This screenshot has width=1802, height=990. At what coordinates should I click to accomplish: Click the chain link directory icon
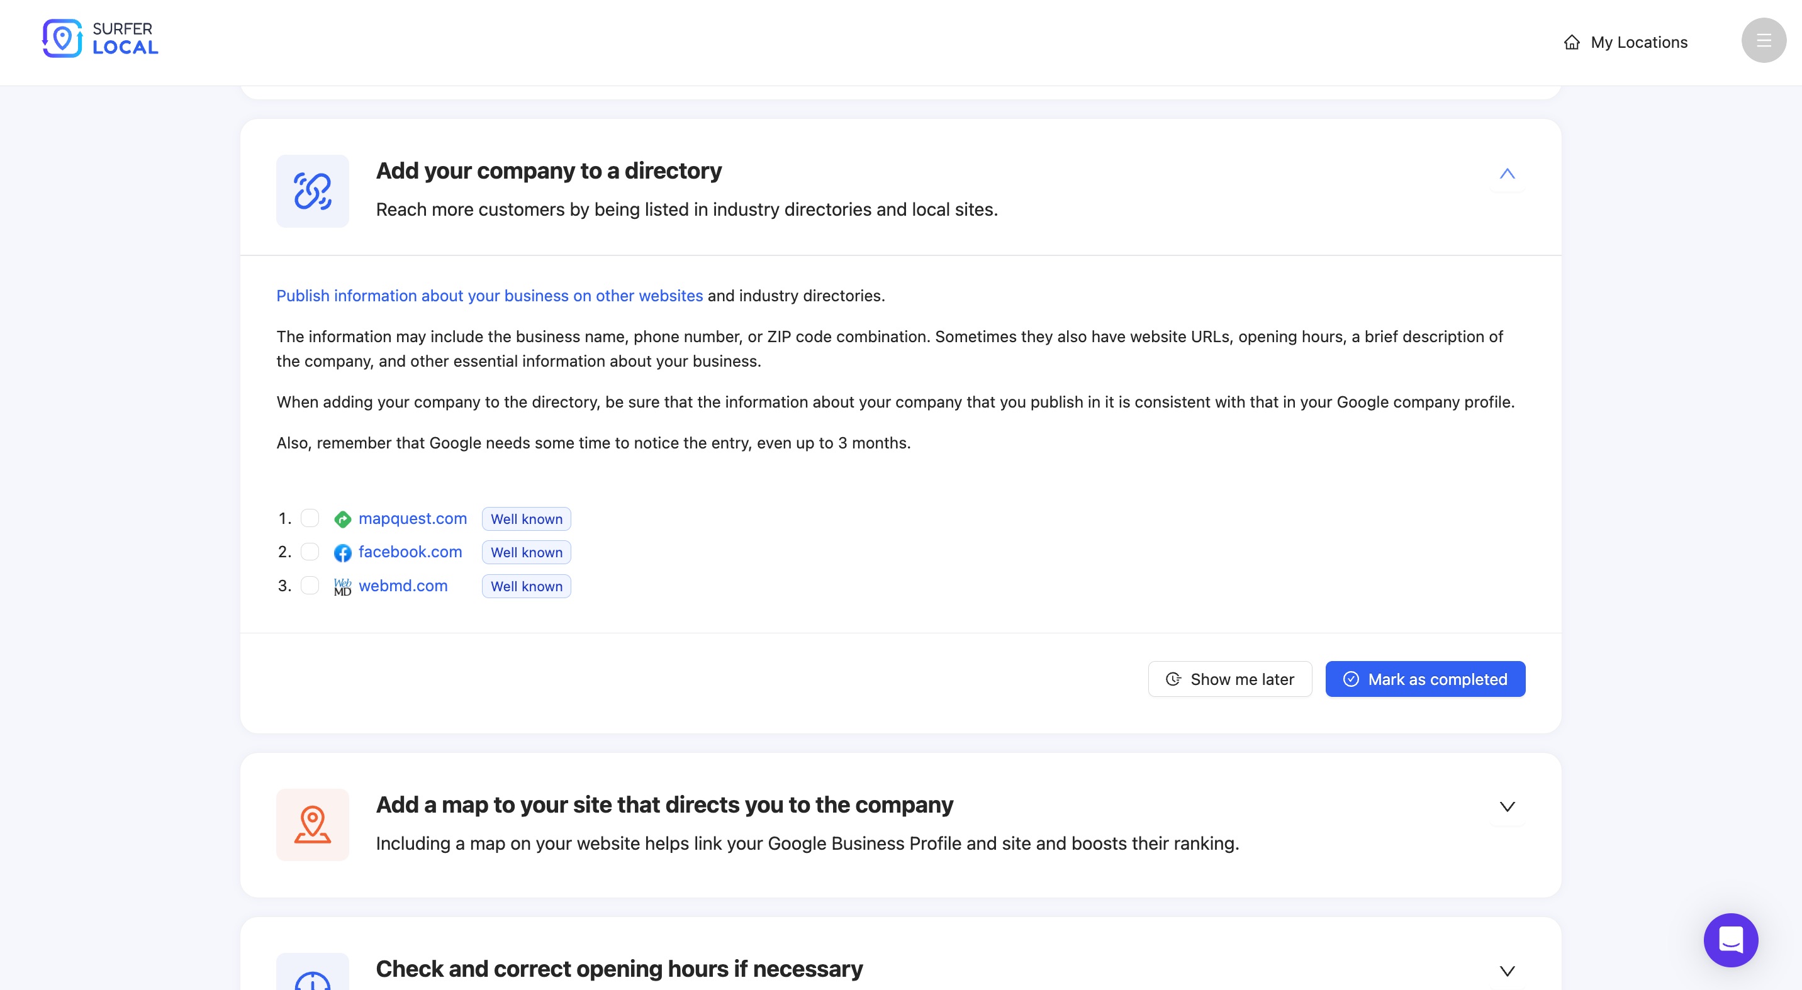click(312, 191)
